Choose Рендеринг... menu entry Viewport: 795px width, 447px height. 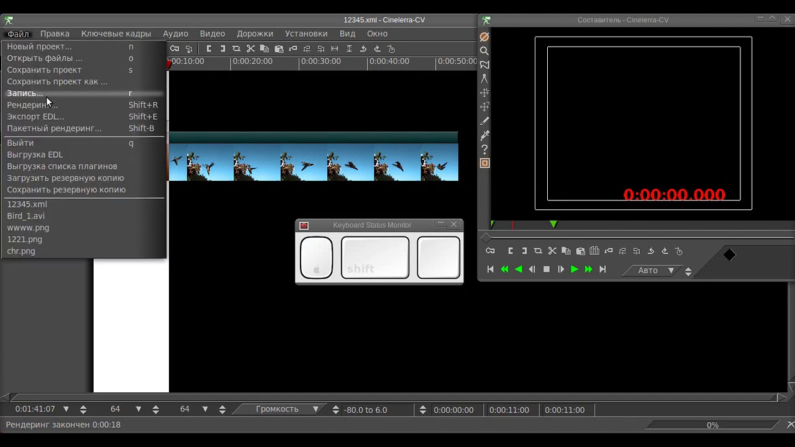[x=84, y=105]
